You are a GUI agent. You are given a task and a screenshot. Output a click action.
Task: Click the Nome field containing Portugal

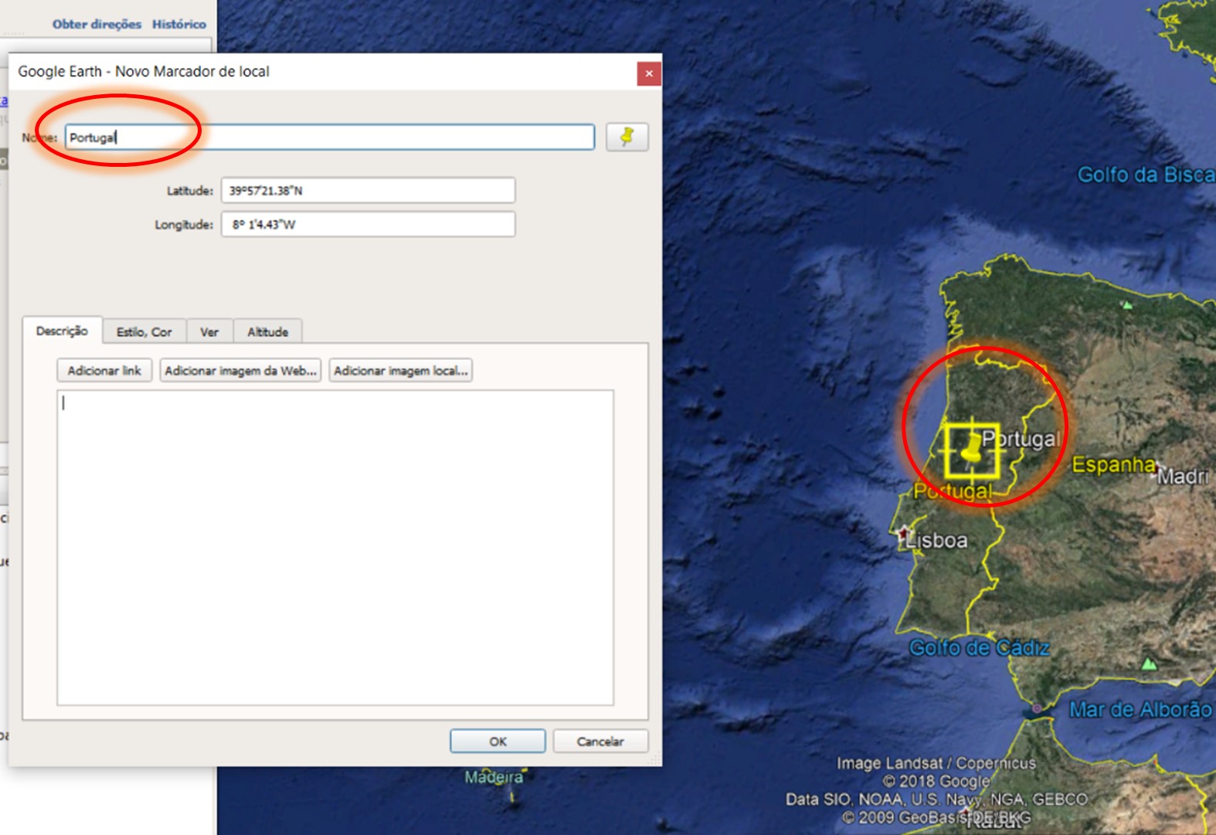pos(329,137)
